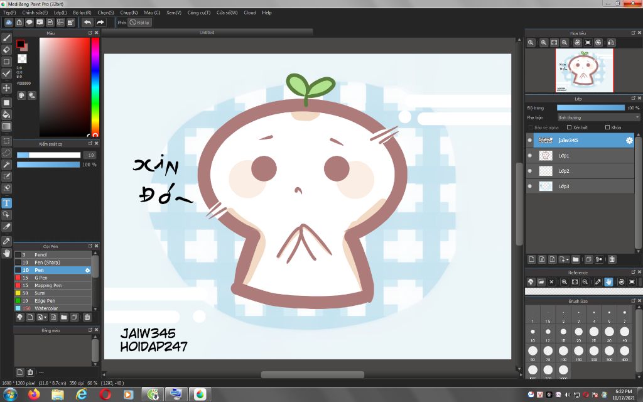Open the Lớp(L) menu
This screenshot has height=402, width=643.
60,13
